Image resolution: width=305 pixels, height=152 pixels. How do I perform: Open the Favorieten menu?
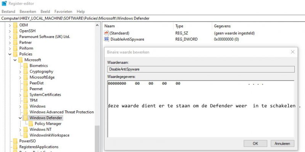pos(63,11)
